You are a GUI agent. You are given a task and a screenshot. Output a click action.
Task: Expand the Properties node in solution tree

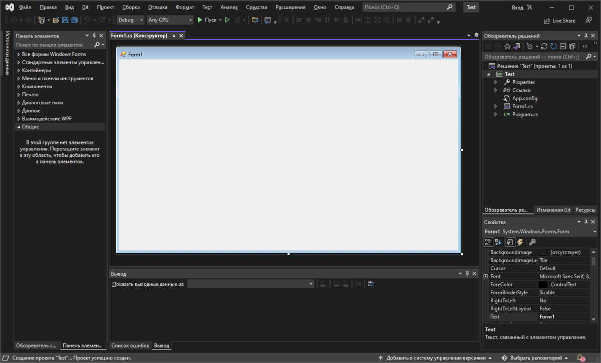point(496,82)
